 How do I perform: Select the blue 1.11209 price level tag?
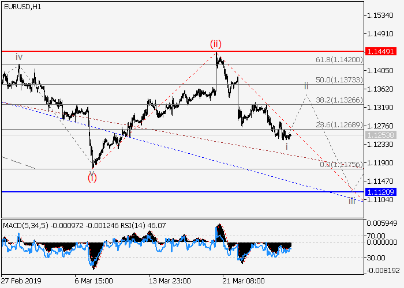tap(381, 191)
